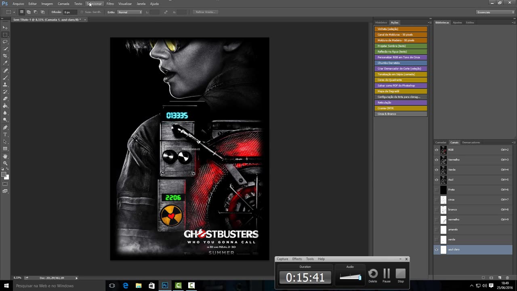The image size is (517, 291).
Task: Open the Ações panel flyout menu
Action: pyautogui.click(x=430, y=23)
